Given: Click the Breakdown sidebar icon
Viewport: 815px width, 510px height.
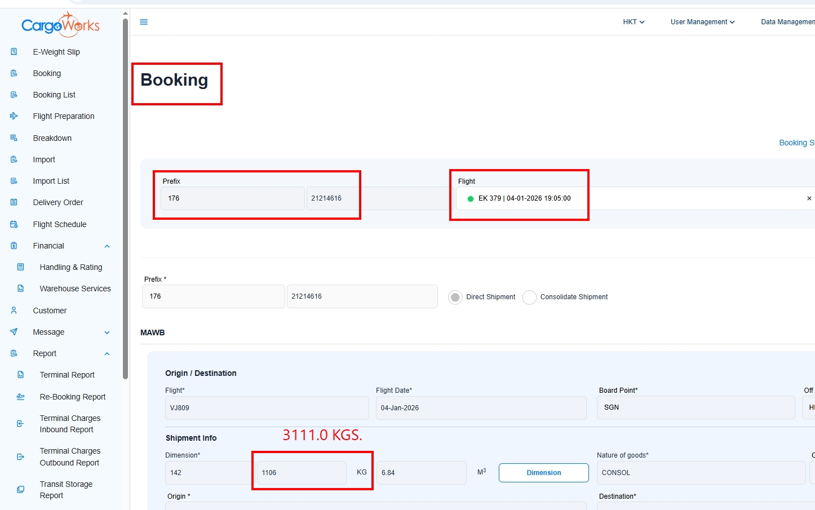Looking at the screenshot, I should click(14, 138).
